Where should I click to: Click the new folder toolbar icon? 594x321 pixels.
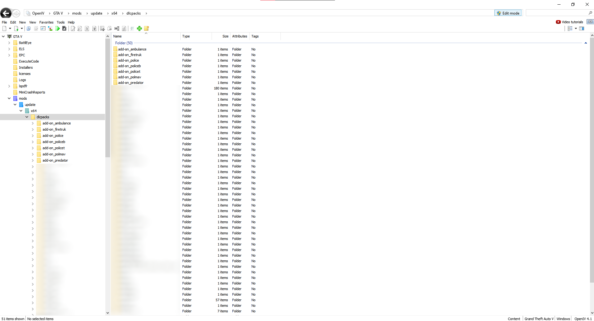[147, 28]
